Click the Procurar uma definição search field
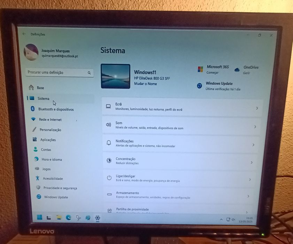This screenshot has width=293, height=244. [x=60, y=73]
